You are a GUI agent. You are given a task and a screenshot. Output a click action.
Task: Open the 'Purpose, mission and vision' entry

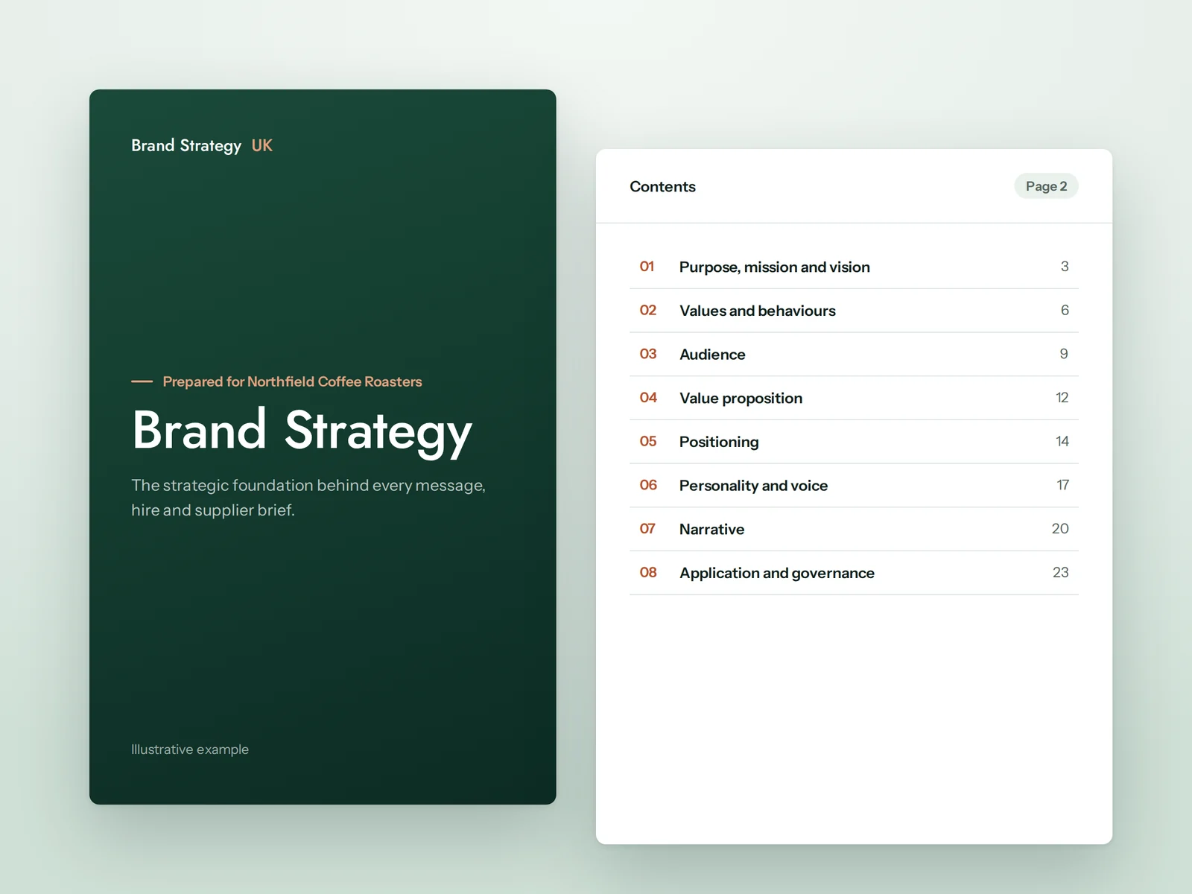(x=854, y=267)
